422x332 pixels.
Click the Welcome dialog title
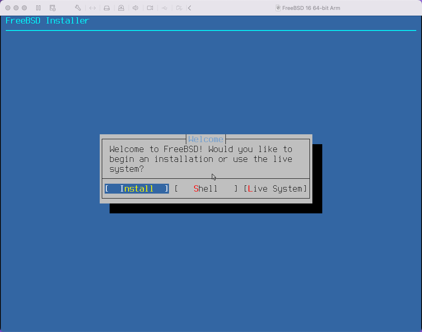(x=206, y=139)
